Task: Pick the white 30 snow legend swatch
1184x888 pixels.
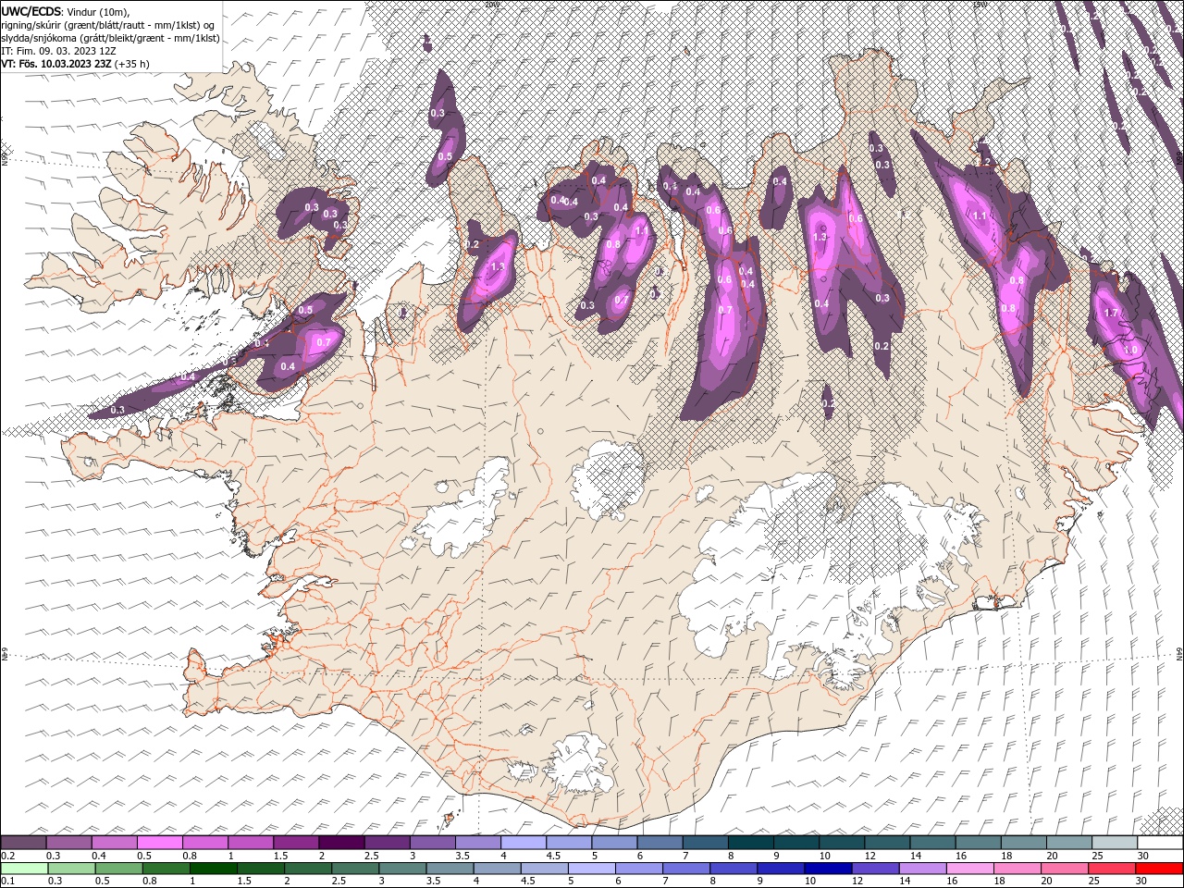Action: point(1160,842)
